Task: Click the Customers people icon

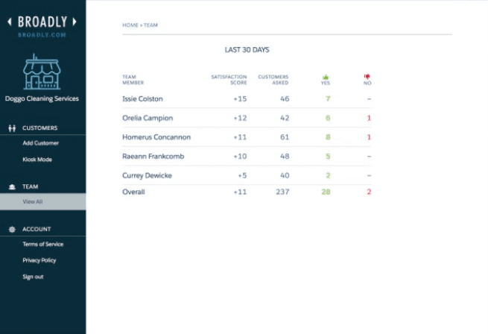Action: pyautogui.click(x=12, y=128)
